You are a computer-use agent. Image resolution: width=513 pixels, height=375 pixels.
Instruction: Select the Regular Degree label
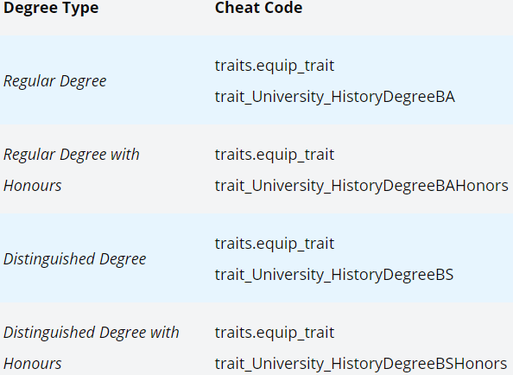(55, 81)
